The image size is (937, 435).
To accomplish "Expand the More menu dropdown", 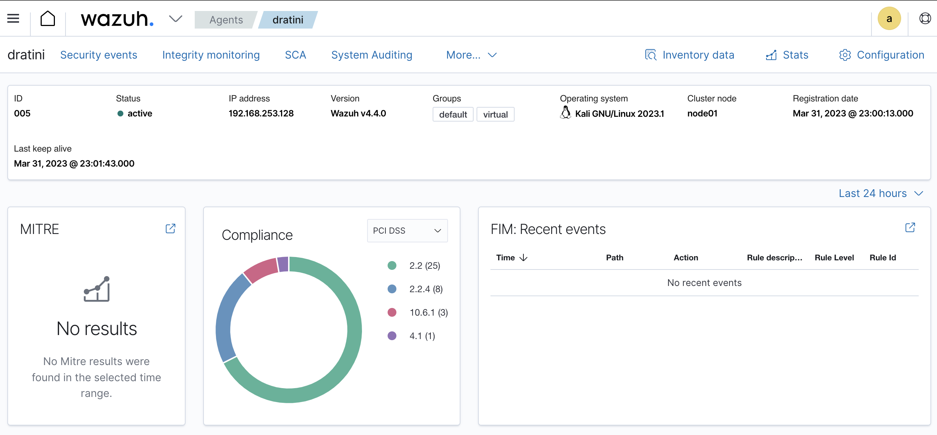I will pyautogui.click(x=471, y=54).
